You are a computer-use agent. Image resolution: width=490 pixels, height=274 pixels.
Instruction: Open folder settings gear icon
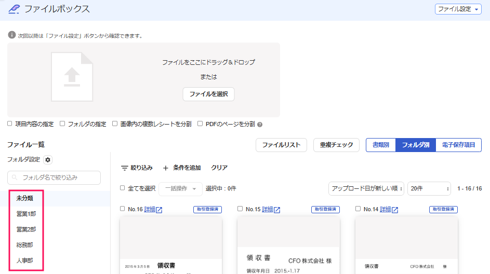click(47, 160)
